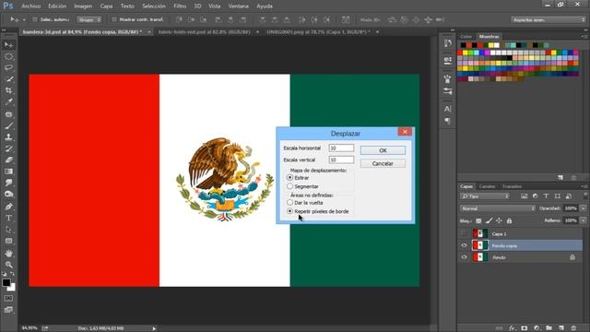Select the Healing Brush tool
This screenshot has width=590, height=332.
coord(8,114)
